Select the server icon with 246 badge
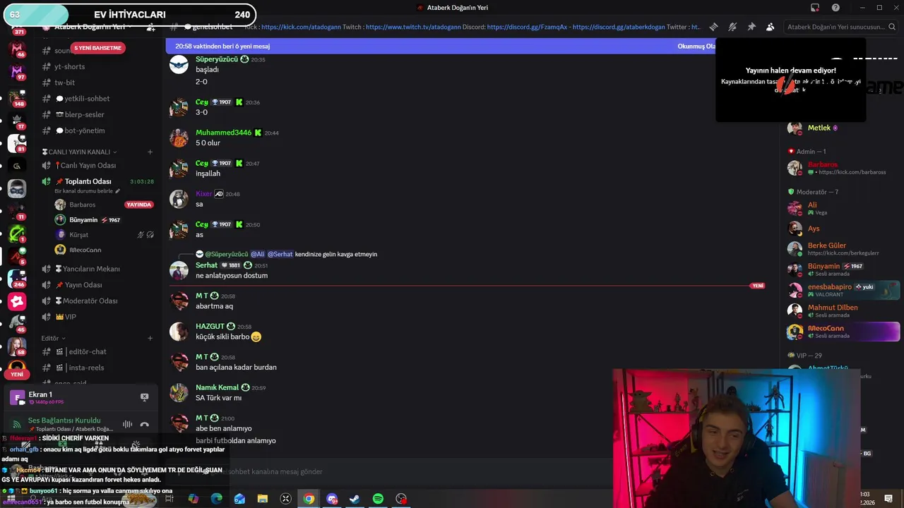Viewport: 904px width, 508px height. click(x=17, y=278)
